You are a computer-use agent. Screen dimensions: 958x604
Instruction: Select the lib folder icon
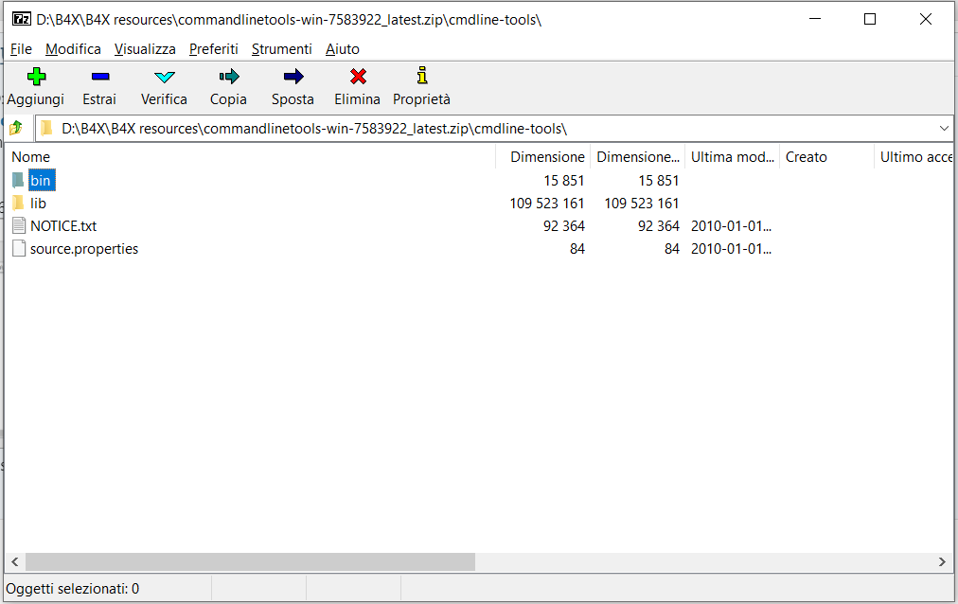18,203
